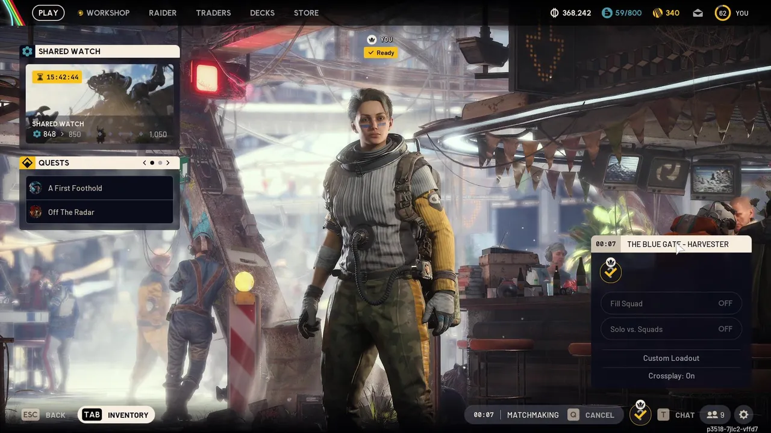Select the first quests page dot
Screen dimensions: 771x433
[x=152, y=163]
